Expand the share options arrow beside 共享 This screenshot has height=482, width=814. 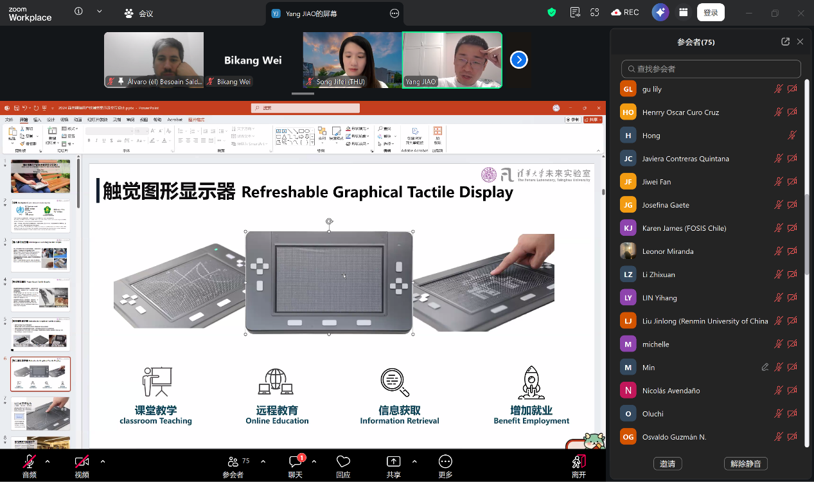click(x=414, y=461)
